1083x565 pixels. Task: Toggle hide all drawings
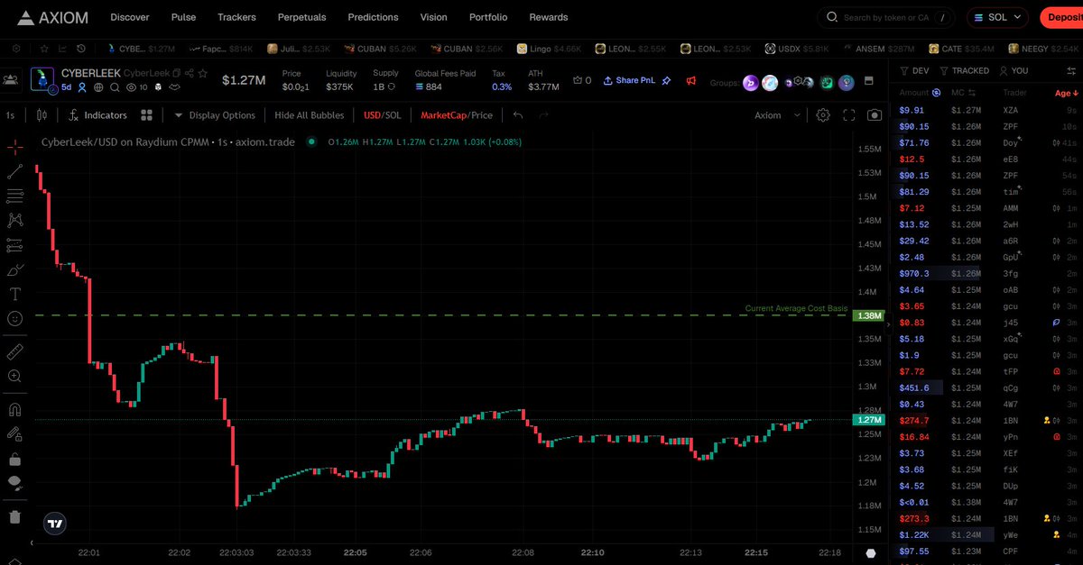15,483
